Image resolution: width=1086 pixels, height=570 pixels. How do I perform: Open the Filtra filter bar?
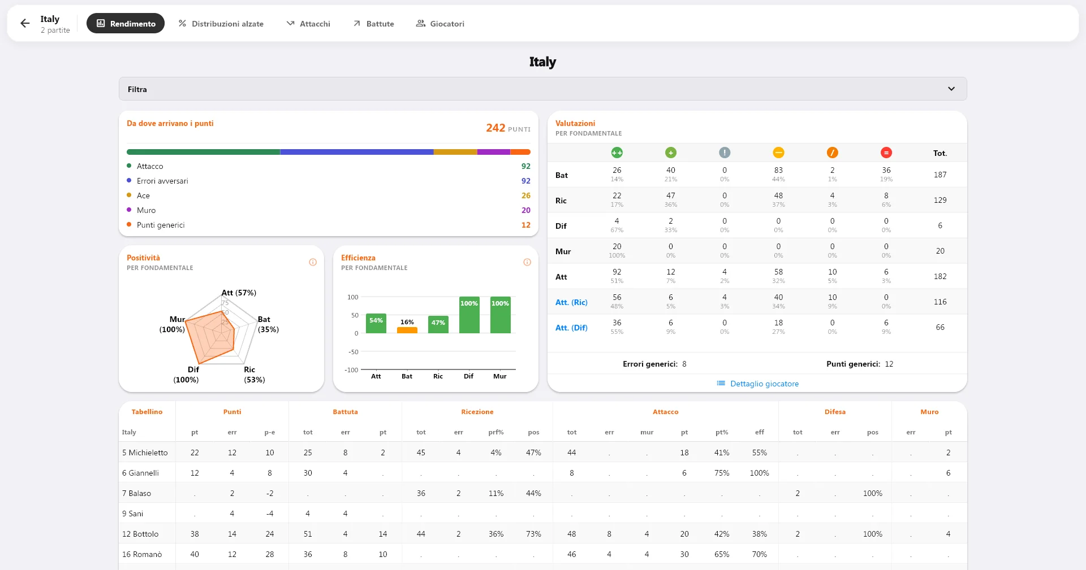(x=542, y=89)
